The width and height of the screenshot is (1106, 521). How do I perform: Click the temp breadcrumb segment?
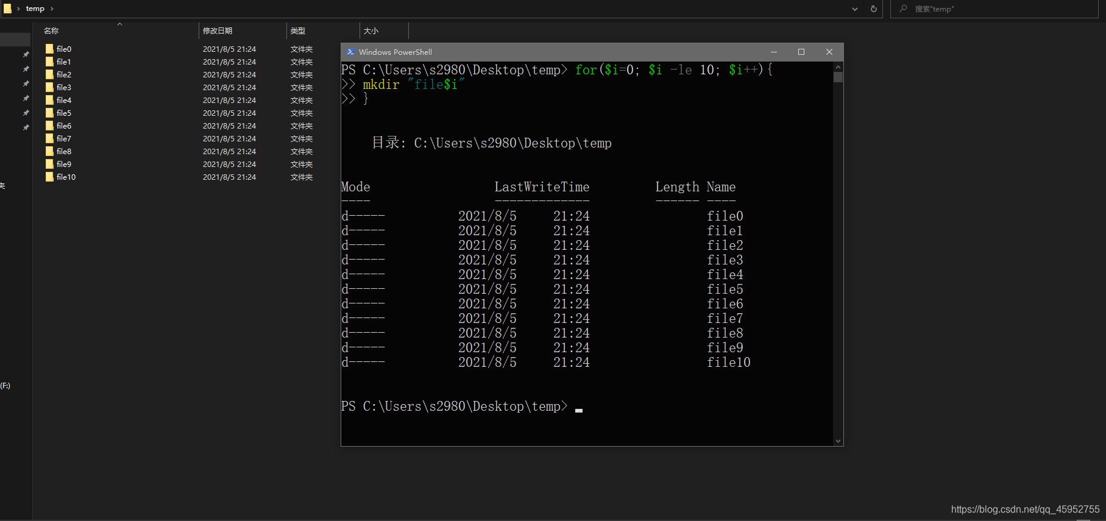(x=35, y=9)
